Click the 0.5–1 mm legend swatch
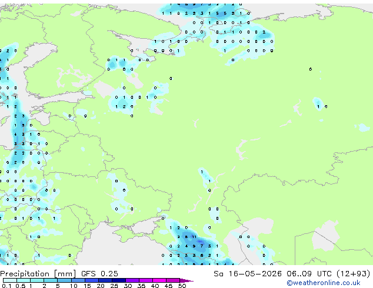 (24, 280)
